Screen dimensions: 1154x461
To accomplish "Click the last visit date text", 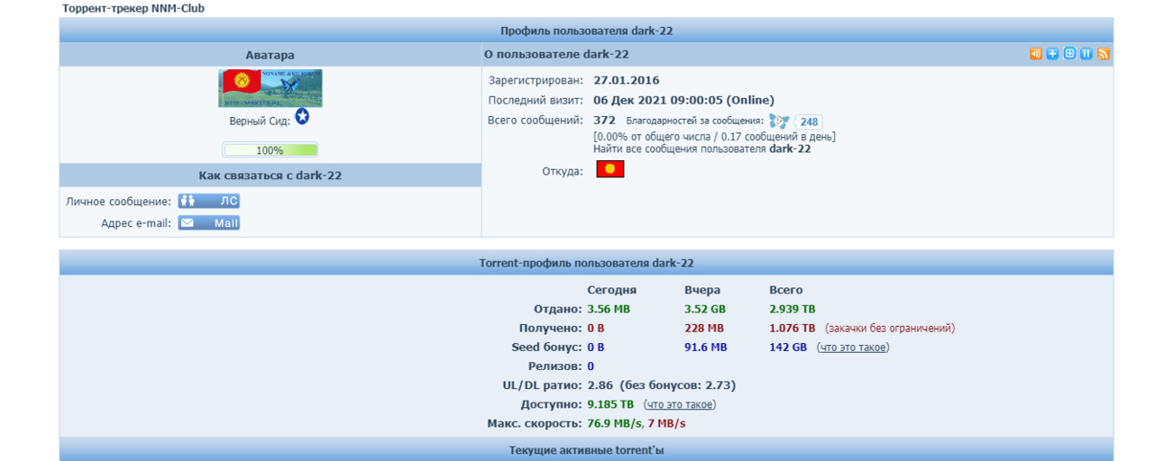I will [x=683, y=101].
